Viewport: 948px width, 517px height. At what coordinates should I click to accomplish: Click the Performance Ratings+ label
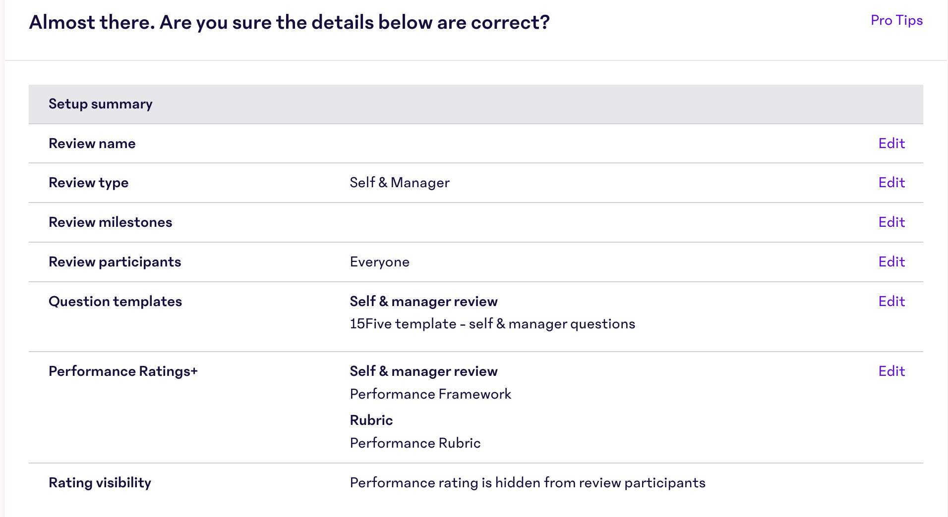tap(123, 371)
